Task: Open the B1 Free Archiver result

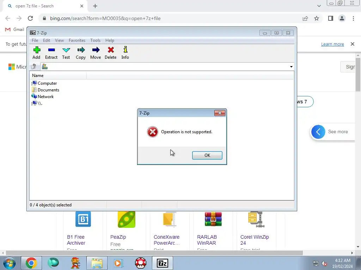Action: tap(76, 240)
